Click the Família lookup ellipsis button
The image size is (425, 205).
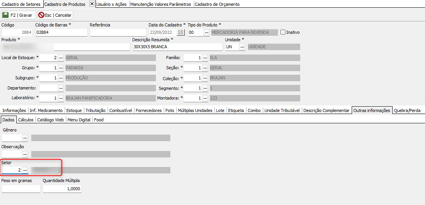point(205,58)
